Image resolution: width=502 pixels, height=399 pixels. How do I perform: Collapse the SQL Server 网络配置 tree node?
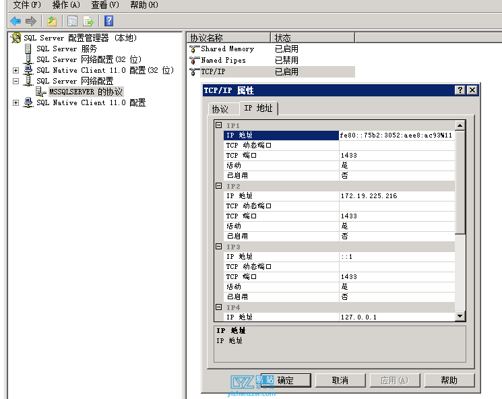(x=15, y=81)
